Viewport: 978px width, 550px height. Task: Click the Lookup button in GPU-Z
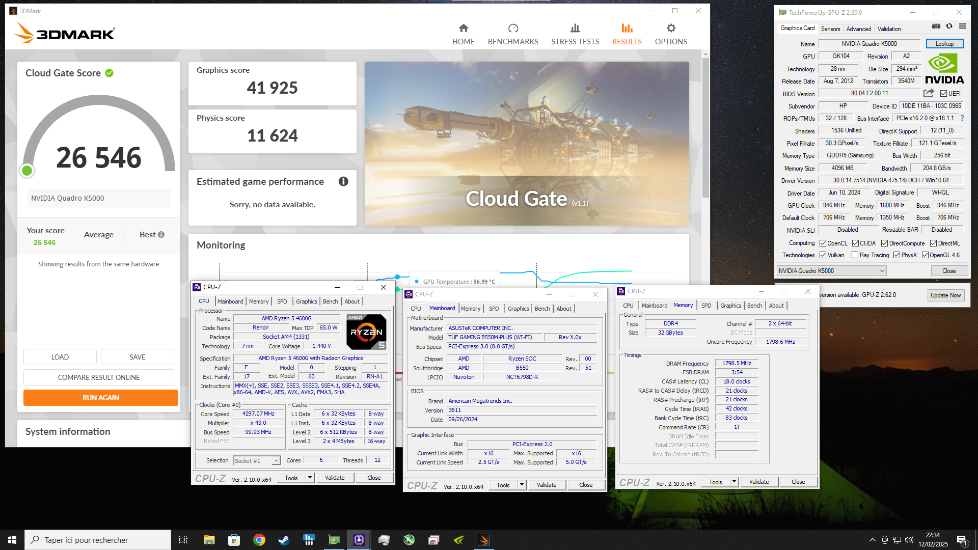coord(944,44)
